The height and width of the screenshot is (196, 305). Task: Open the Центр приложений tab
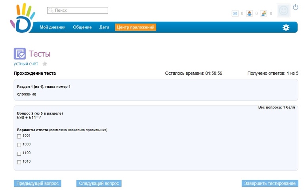point(135,27)
